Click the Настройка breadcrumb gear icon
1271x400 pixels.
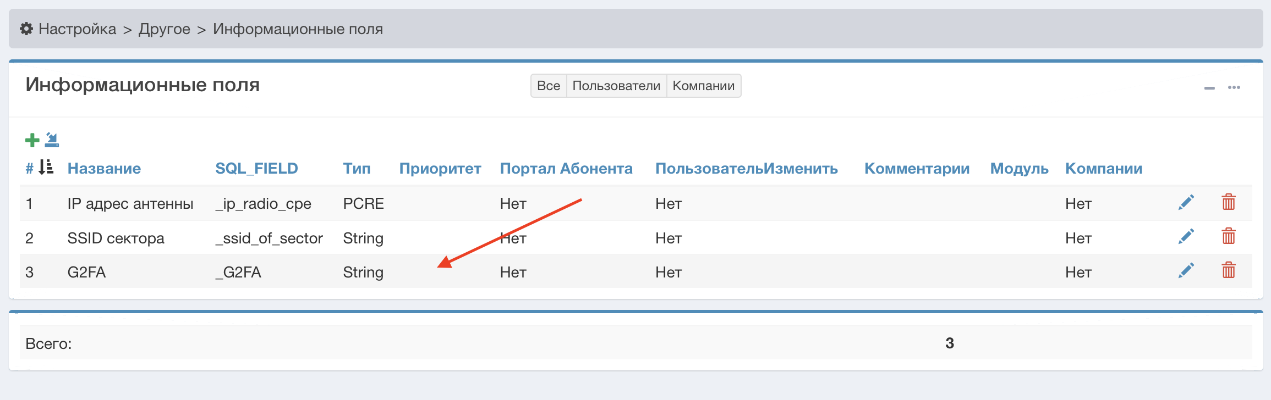click(x=26, y=29)
